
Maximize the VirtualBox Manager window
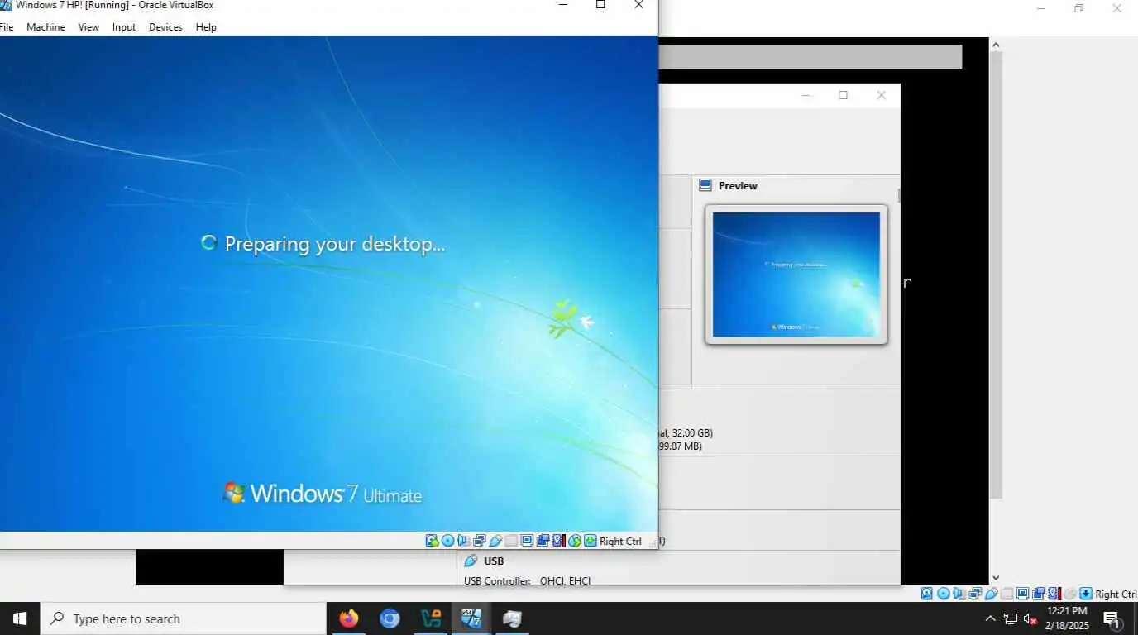(x=843, y=95)
